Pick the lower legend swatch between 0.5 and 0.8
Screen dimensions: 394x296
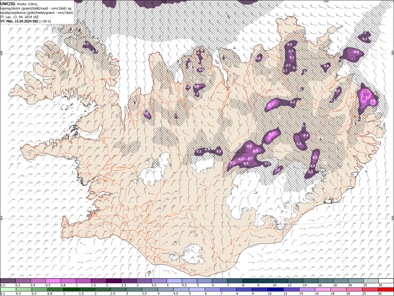tap(39, 290)
